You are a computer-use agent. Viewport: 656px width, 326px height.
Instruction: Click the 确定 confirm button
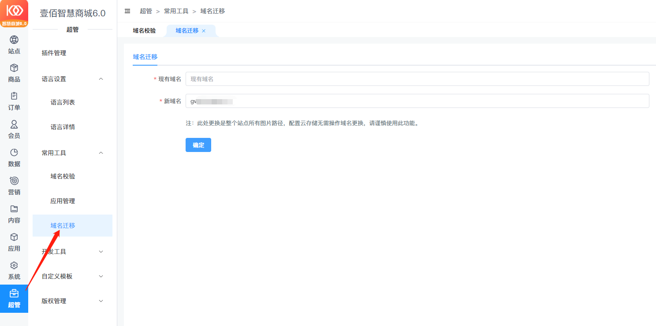click(x=198, y=145)
